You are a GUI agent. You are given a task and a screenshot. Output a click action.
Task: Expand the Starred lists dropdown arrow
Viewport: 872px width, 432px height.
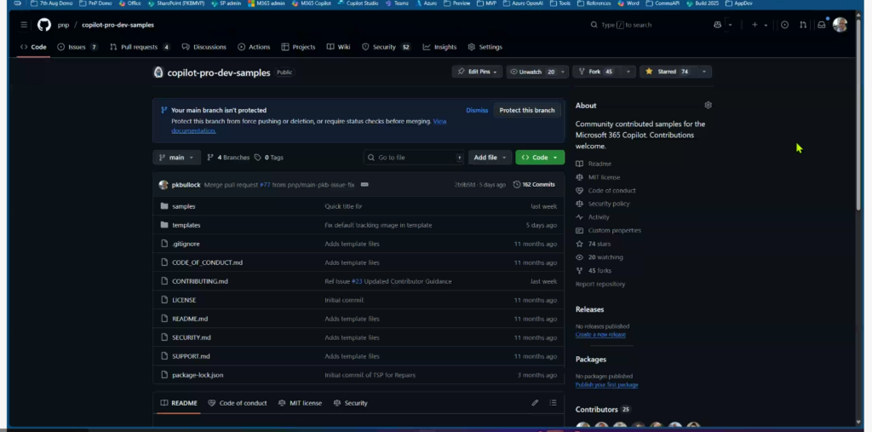click(x=704, y=72)
